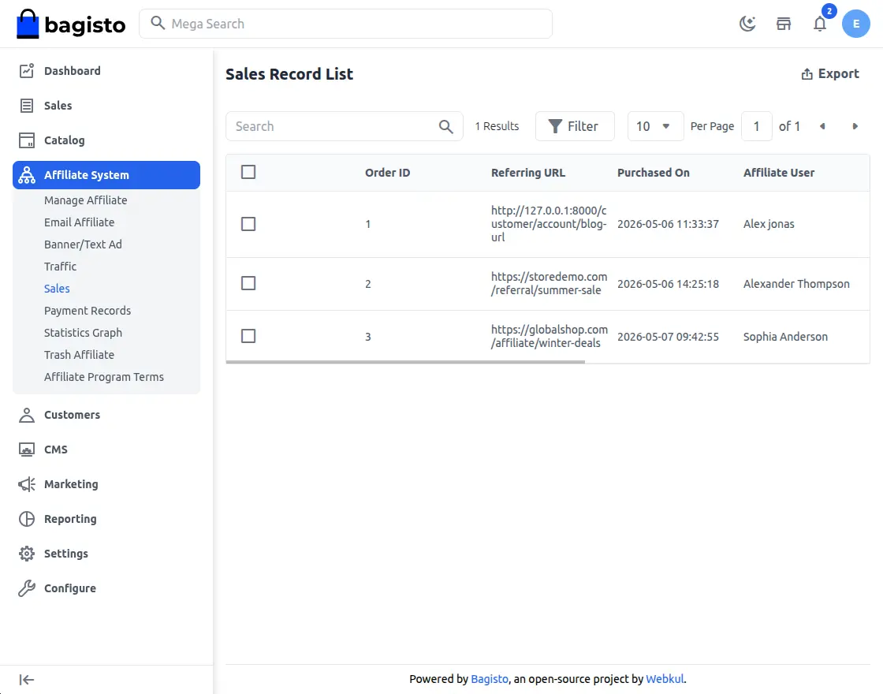Click the CMS monitor icon
The height and width of the screenshot is (694, 883).
(x=27, y=450)
